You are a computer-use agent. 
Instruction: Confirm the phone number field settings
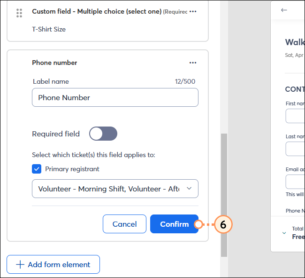174,224
